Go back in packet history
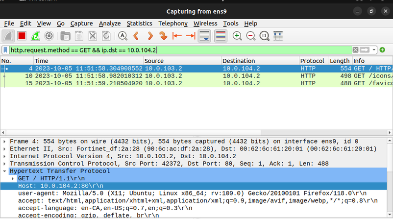This screenshot has height=219, width=393. (136, 36)
